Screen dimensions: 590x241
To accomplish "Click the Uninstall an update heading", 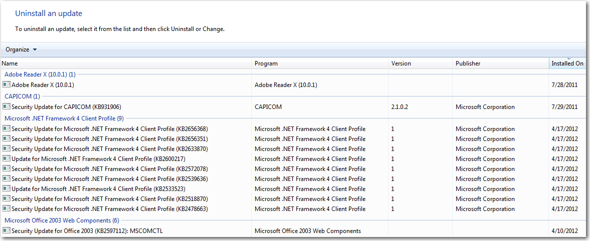I will click(x=49, y=13).
